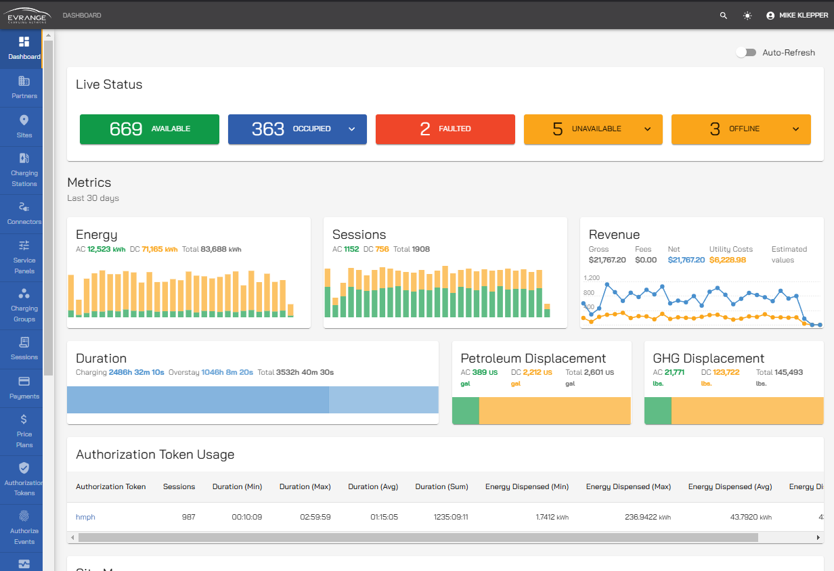Click the Duration charging progress bar
834x571 pixels.
[x=198, y=400]
